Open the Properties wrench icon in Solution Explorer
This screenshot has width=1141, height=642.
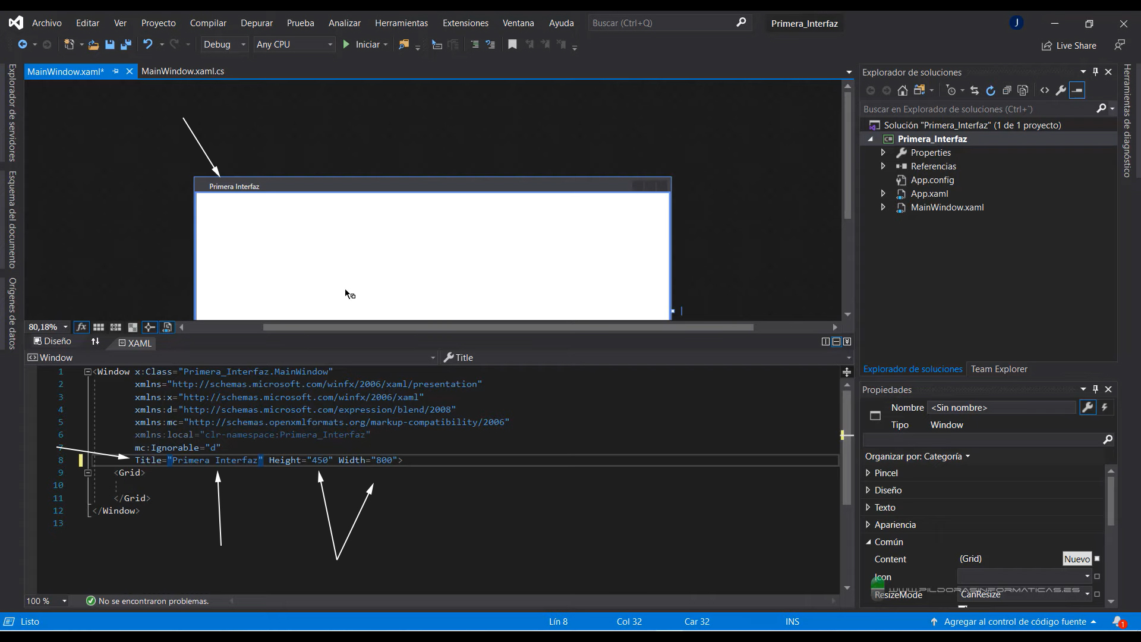point(1060,90)
